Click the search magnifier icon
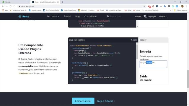This screenshot has width=189, height=106. (x=108, y=16)
